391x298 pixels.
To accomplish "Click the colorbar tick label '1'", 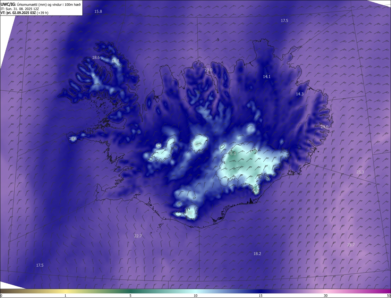I will (x=65, y=296).
